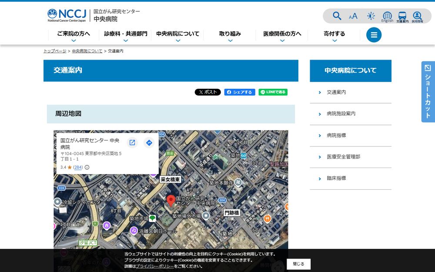
Task: Open the 284 reviews link
Action: click(x=78, y=168)
